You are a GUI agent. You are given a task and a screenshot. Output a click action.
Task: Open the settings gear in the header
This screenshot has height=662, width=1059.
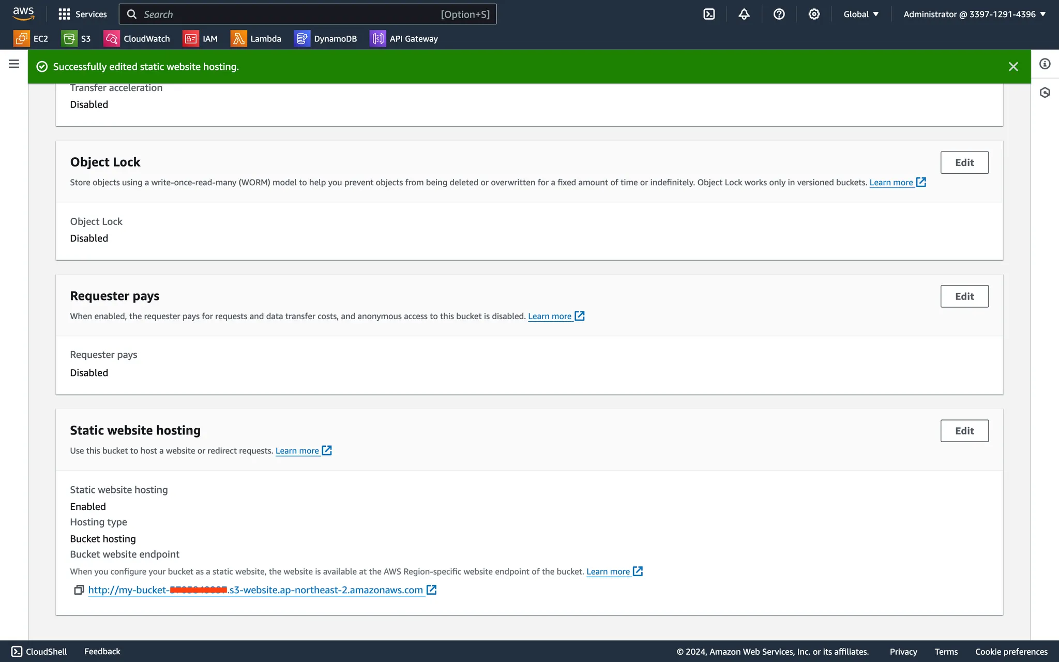point(814,14)
